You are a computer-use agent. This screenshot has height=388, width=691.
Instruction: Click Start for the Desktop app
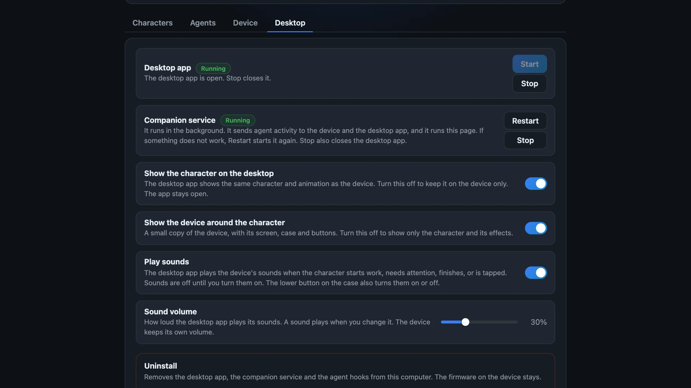(529, 64)
